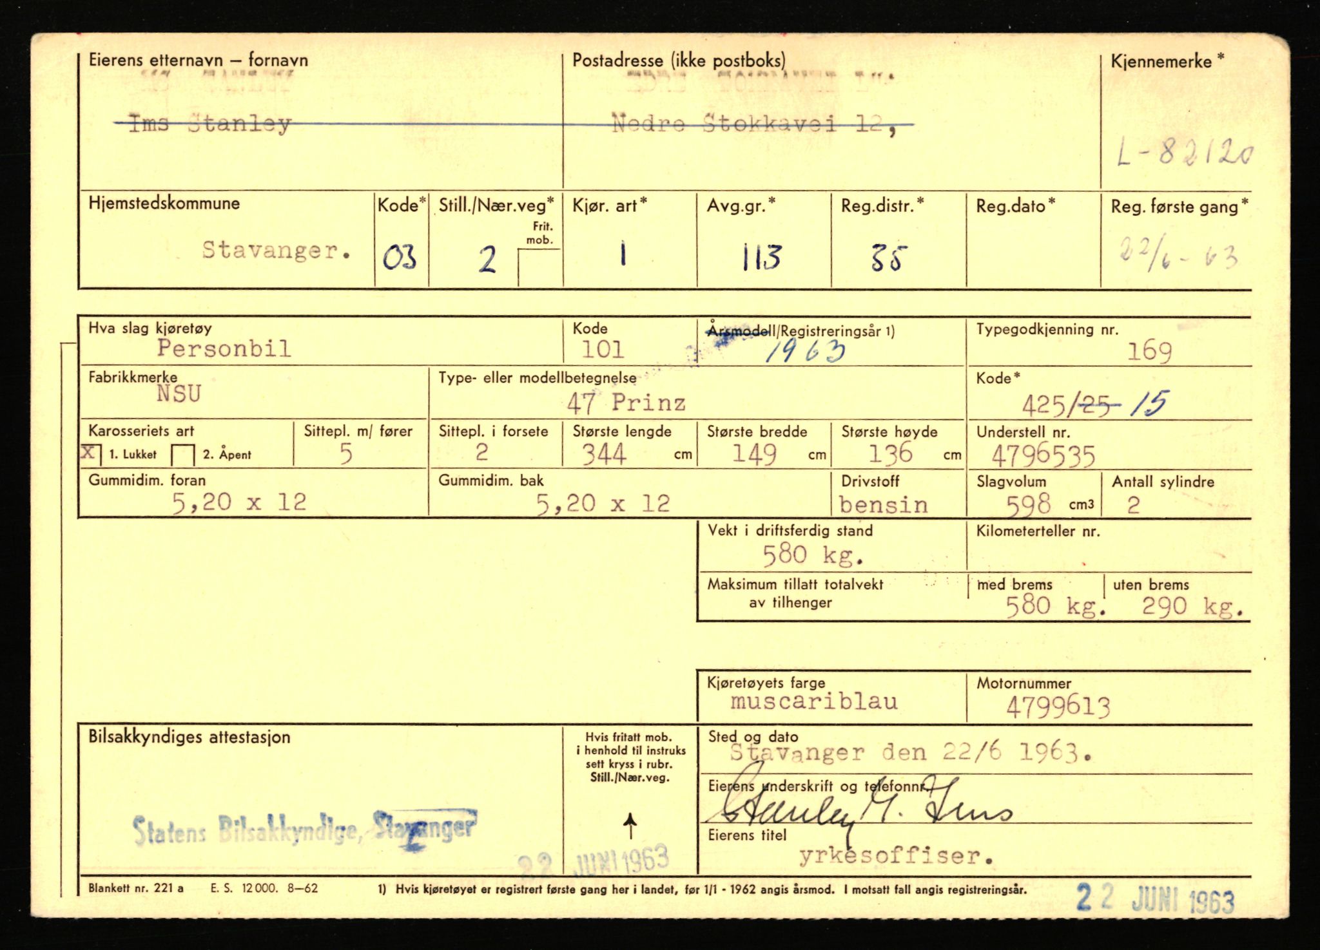Click the 'Kjennemerke *' heading
This screenshot has height=950, width=1320.
click(1167, 62)
